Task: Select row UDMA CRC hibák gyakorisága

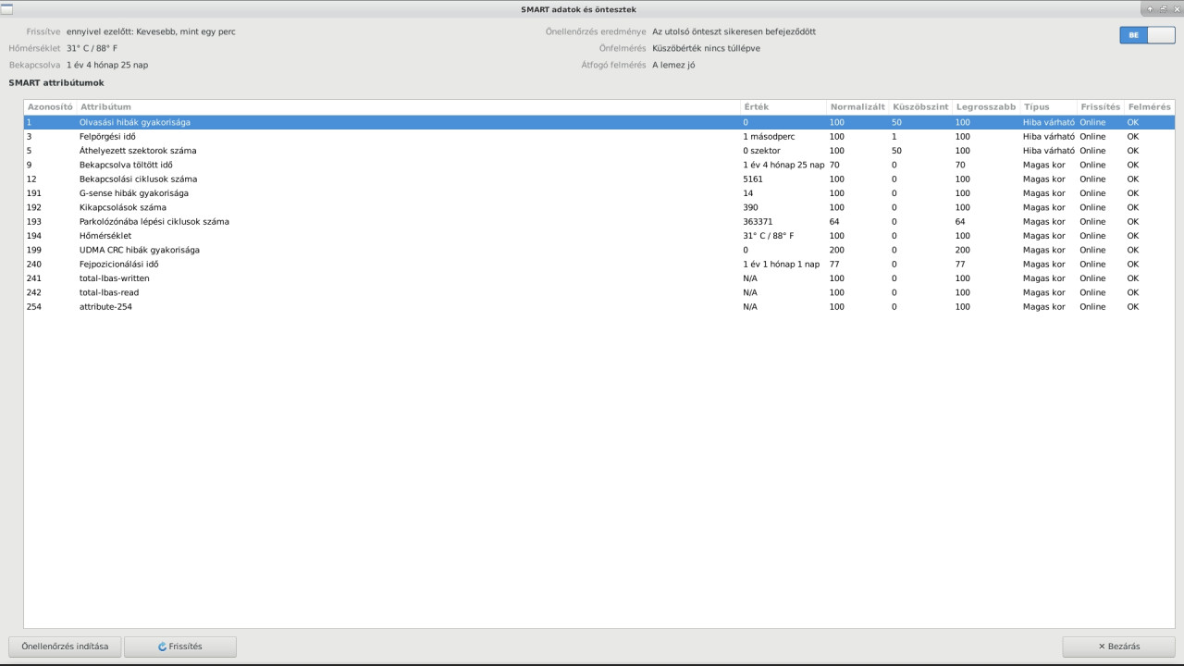Action: pyautogui.click(x=599, y=250)
